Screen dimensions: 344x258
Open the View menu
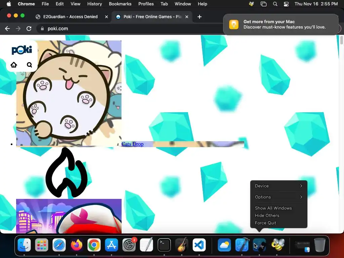coord(76,4)
